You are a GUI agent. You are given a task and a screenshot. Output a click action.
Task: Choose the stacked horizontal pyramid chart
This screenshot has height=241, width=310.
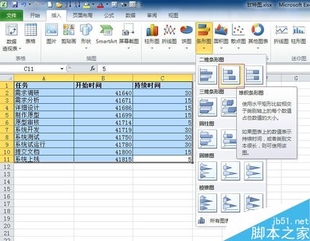coord(231,203)
